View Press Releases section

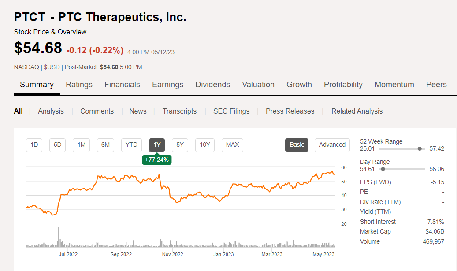290,111
